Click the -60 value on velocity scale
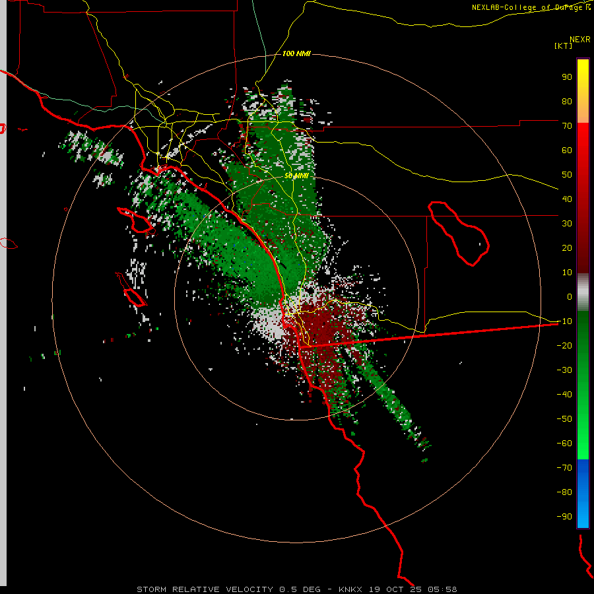 tap(564, 444)
